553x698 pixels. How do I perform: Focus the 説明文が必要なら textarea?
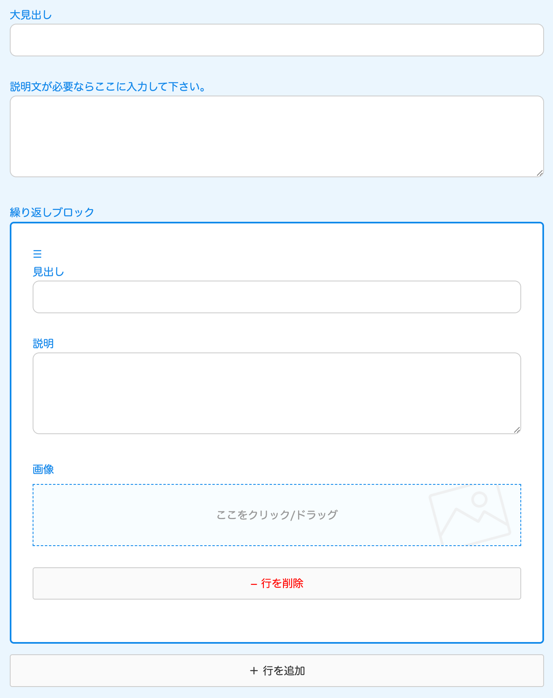point(277,136)
